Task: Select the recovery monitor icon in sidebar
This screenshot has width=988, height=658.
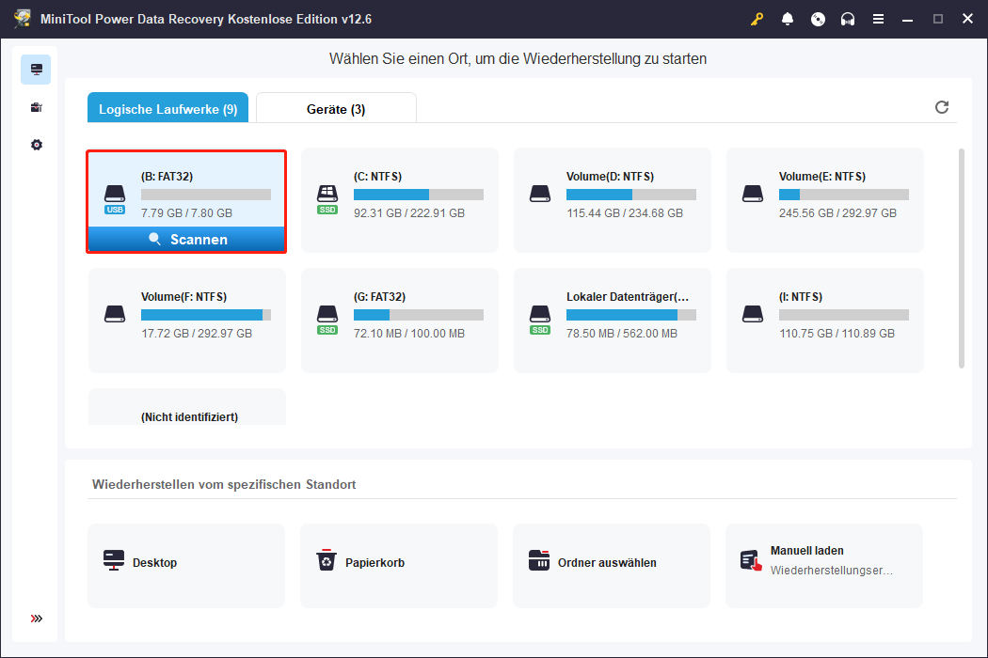Action: point(36,70)
